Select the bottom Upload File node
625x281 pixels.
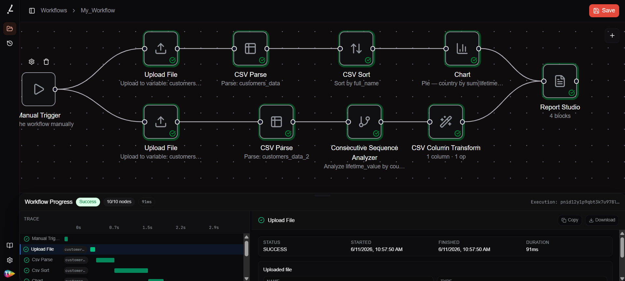(161, 122)
